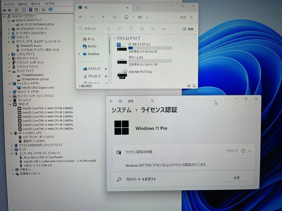Click the Settings search magnifier icon
Image resolution: width=282 pixels, height=211 pixels.
152,101
